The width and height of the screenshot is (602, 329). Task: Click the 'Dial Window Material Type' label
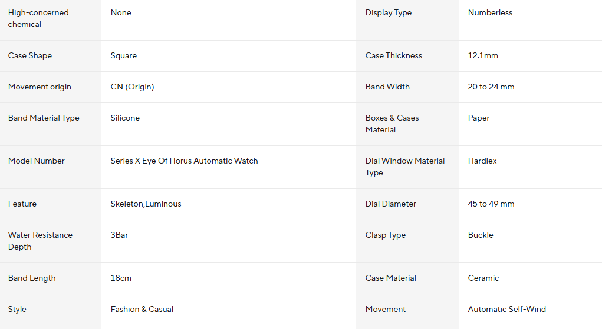[404, 167]
